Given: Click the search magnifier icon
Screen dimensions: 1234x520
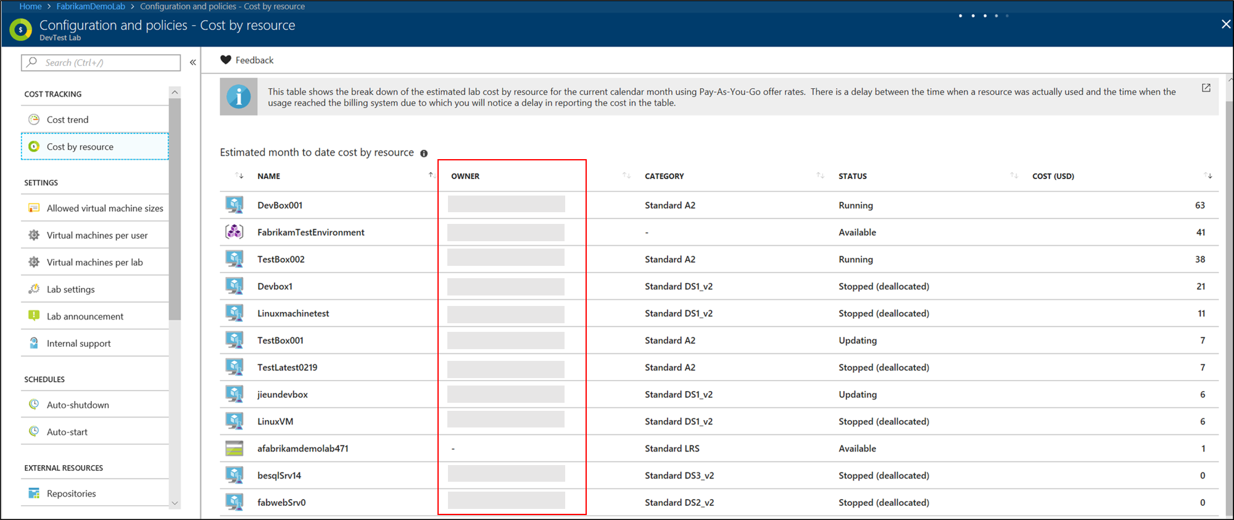Looking at the screenshot, I should (32, 62).
